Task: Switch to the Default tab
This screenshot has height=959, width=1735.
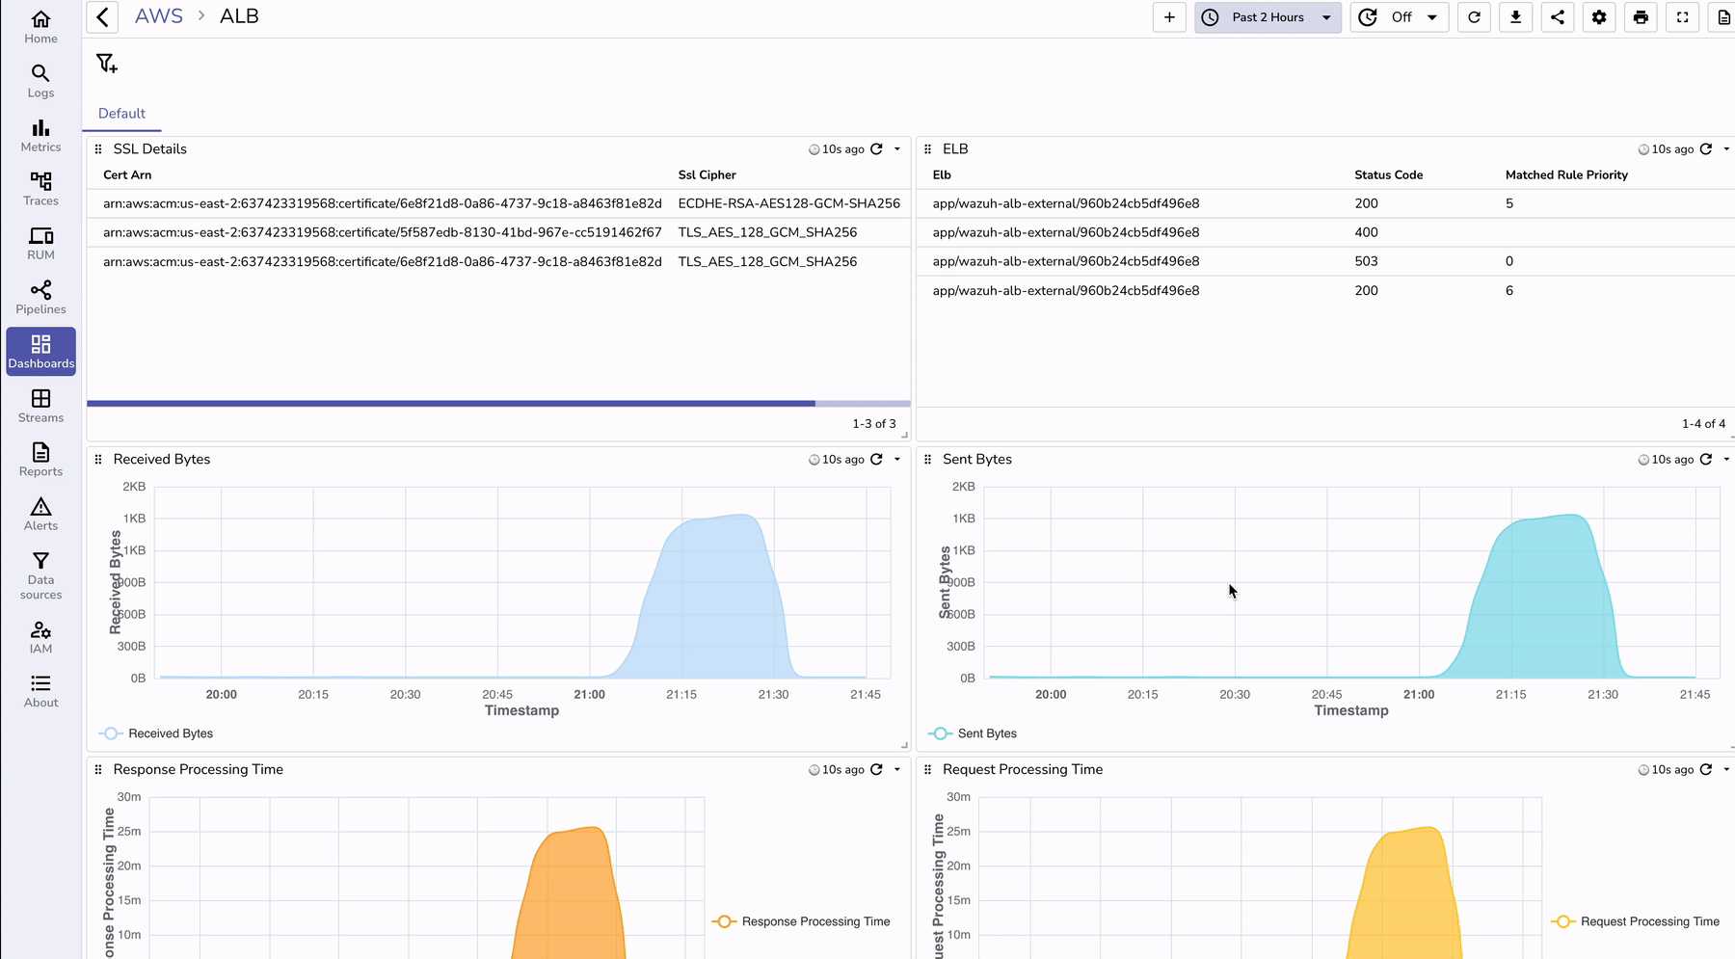Action: pos(121,113)
